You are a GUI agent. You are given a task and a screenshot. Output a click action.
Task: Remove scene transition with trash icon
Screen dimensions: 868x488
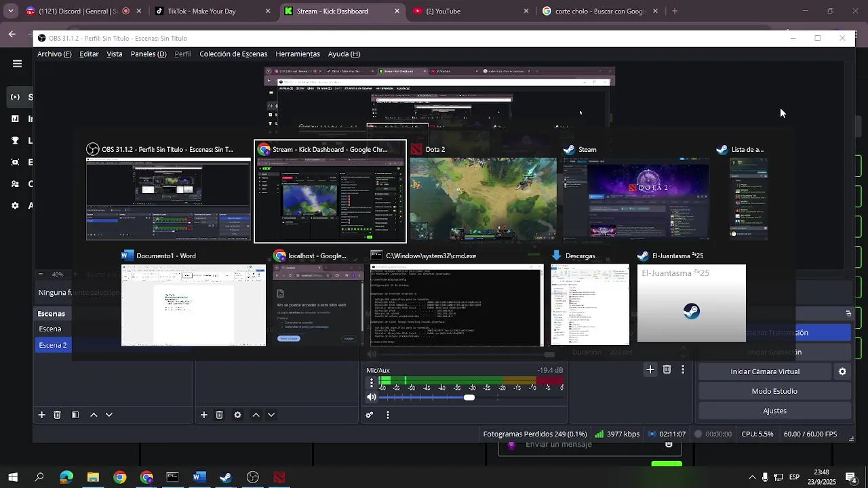point(667,369)
